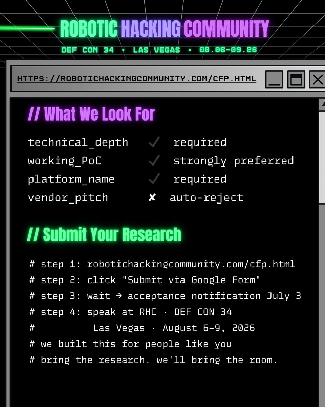This screenshot has width=325, height=407.
Task: Click the vendor_pitch X mark
Action: point(152,197)
